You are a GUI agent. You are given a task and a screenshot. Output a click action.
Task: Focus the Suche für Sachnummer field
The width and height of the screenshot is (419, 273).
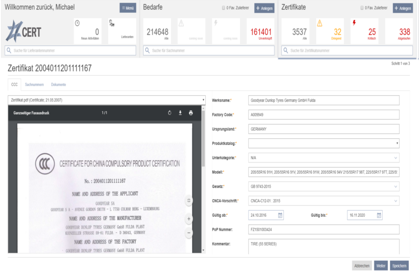pos(209,50)
